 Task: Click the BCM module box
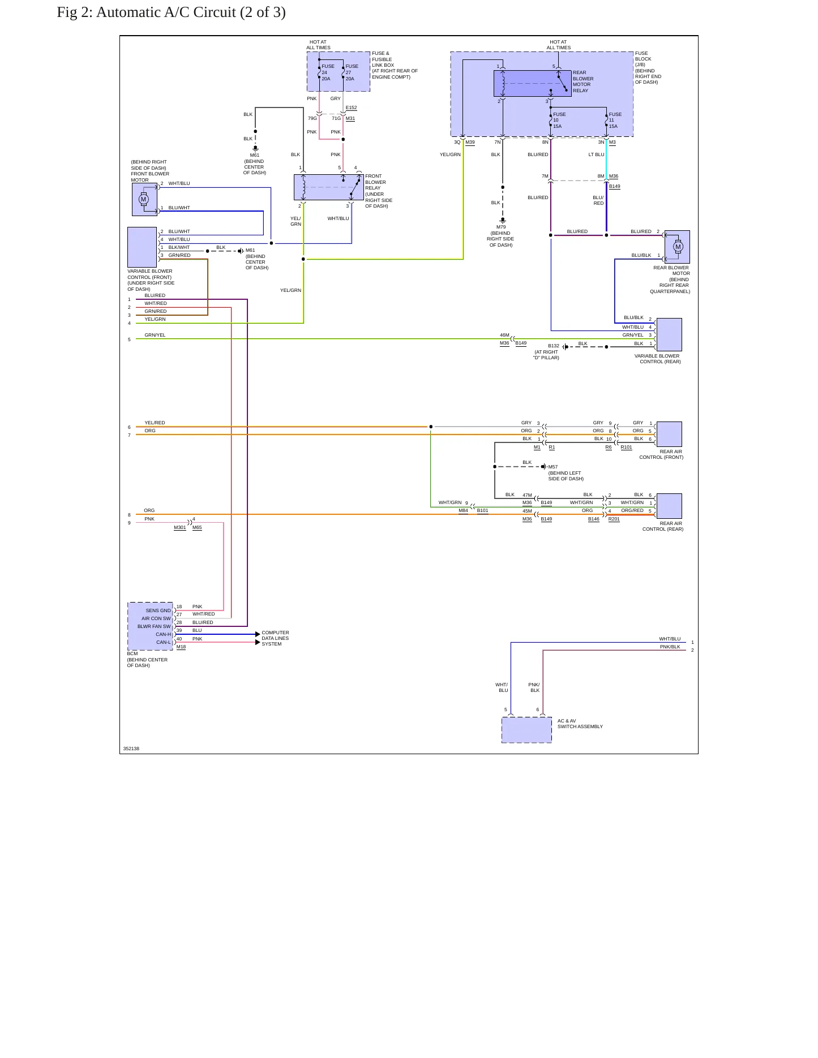click(x=151, y=626)
